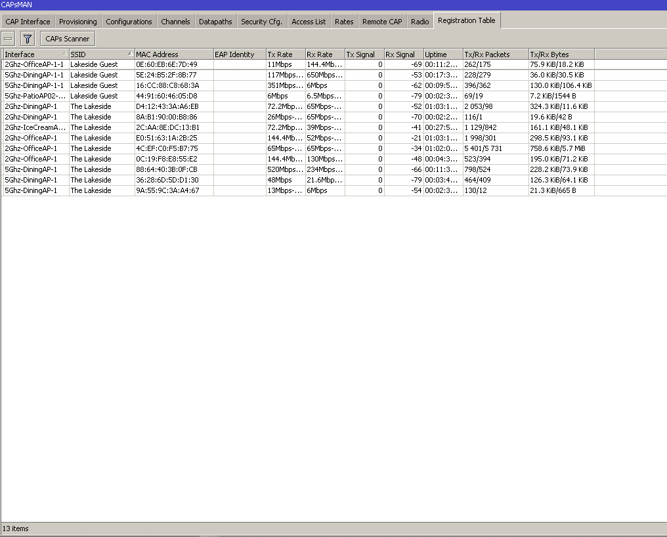The image size is (667, 537).
Task: Switch to the Remote CAP tab
Action: (x=382, y=20)
